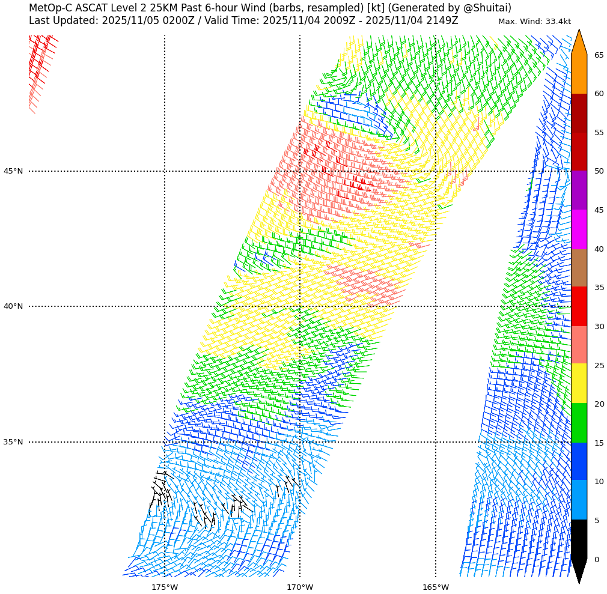Click the 165°W longitude axis label

(435, 587)
